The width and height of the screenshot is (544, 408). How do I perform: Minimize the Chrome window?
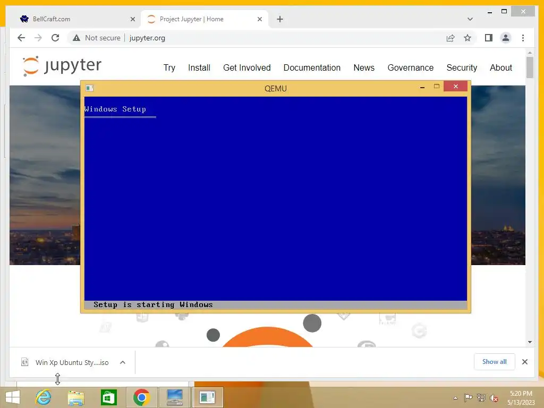[489, 12]
